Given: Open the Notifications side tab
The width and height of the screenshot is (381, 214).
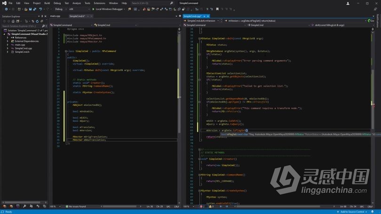Looking at the screenshot, I should pyautogui.click(x=378, y=21).
